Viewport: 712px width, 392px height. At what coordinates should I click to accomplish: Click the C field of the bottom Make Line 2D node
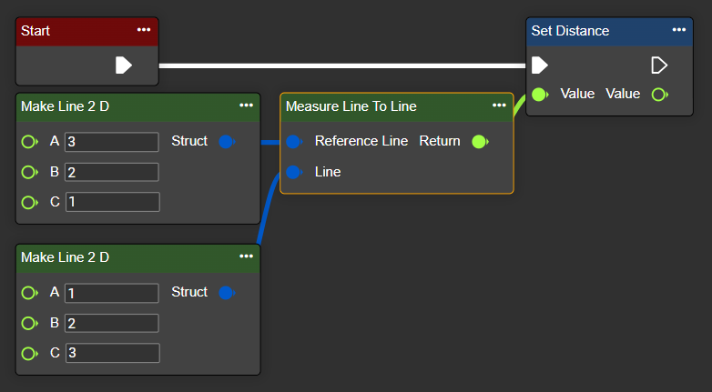click(111, 353)
